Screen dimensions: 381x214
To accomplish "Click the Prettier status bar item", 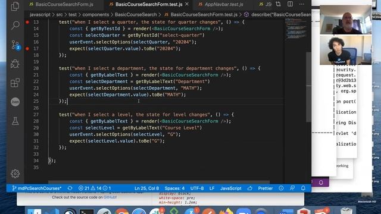I will pos(265,188).
